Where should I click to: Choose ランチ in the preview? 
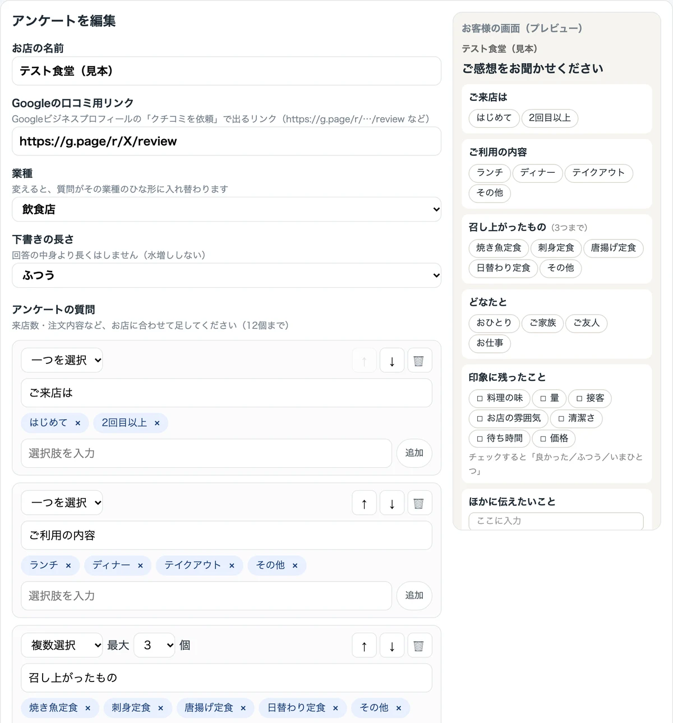point(490,173)
